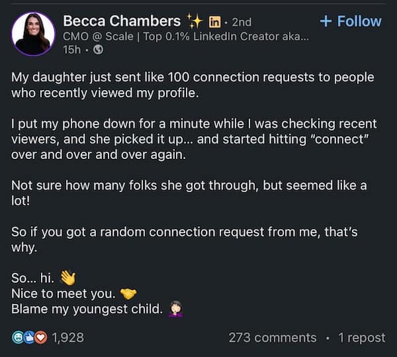Click the like thumbs-up reaction icon

(x=30, y=338)
